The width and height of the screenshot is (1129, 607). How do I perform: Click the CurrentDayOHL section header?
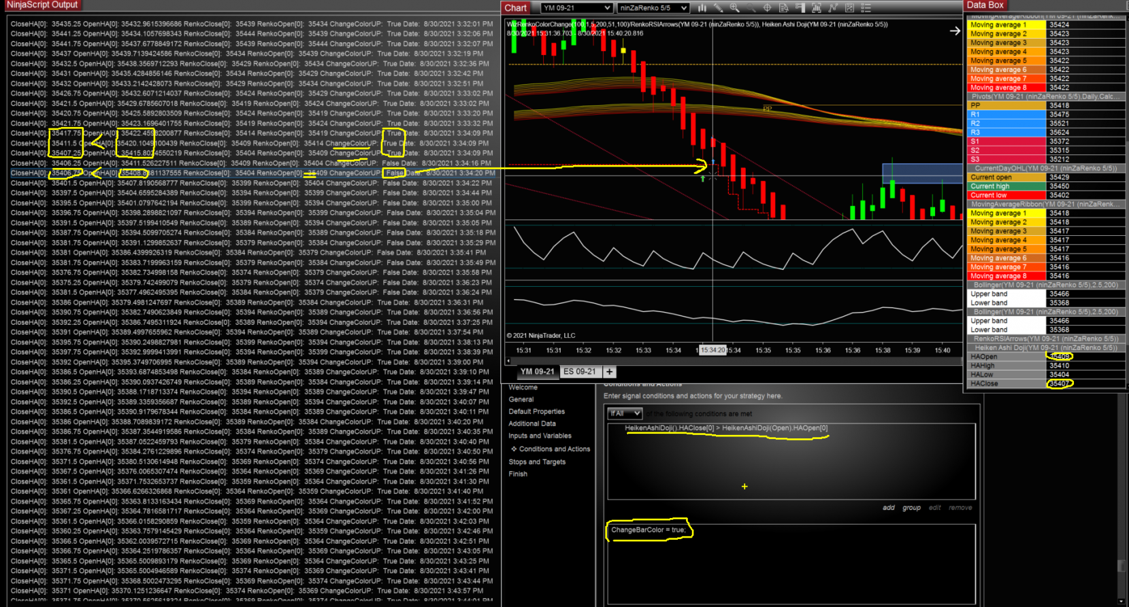(x=1047, y=169)
